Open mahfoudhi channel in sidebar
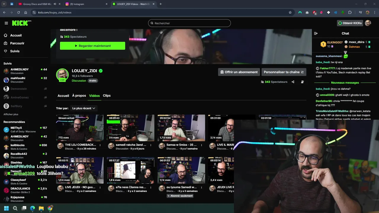Viewport: 379px width, 213px height. (x=25, y=80)
